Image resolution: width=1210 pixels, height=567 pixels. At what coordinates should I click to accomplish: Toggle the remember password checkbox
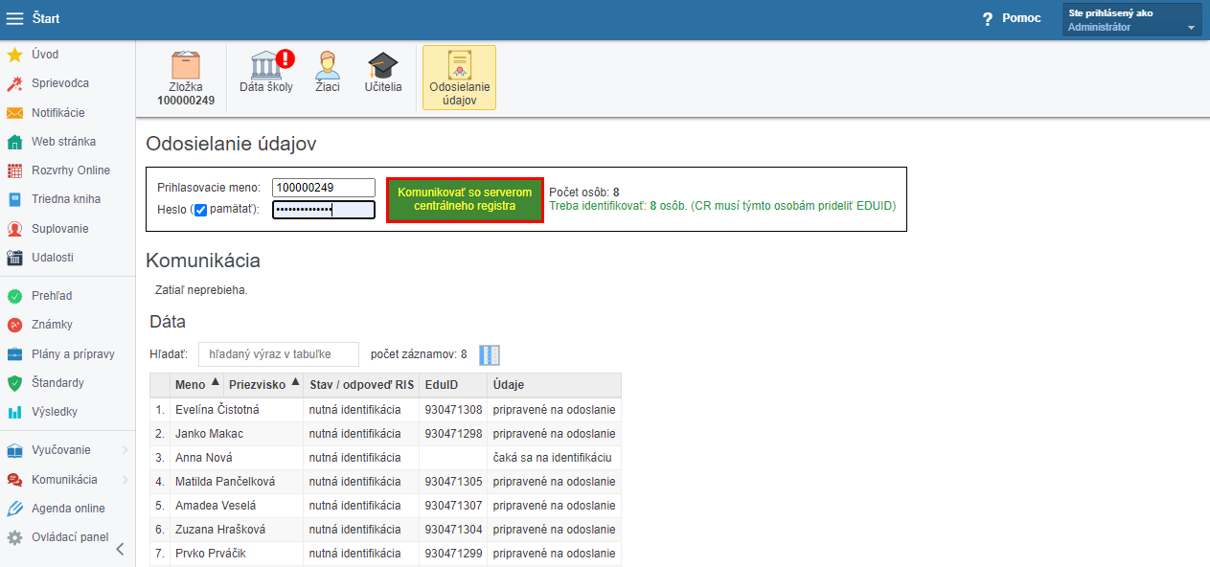point(200,210)
